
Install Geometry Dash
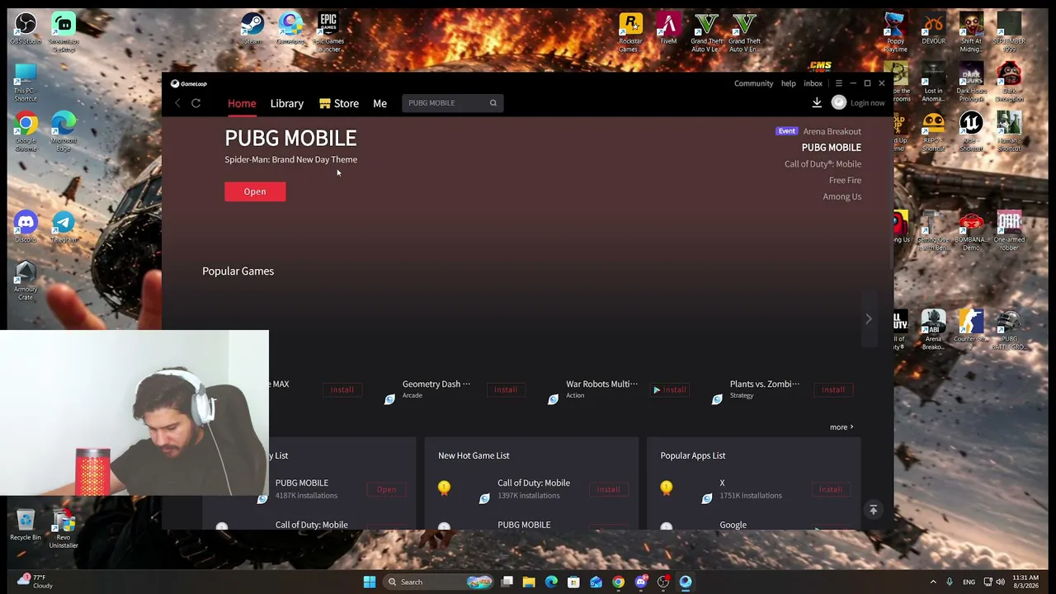506,389
